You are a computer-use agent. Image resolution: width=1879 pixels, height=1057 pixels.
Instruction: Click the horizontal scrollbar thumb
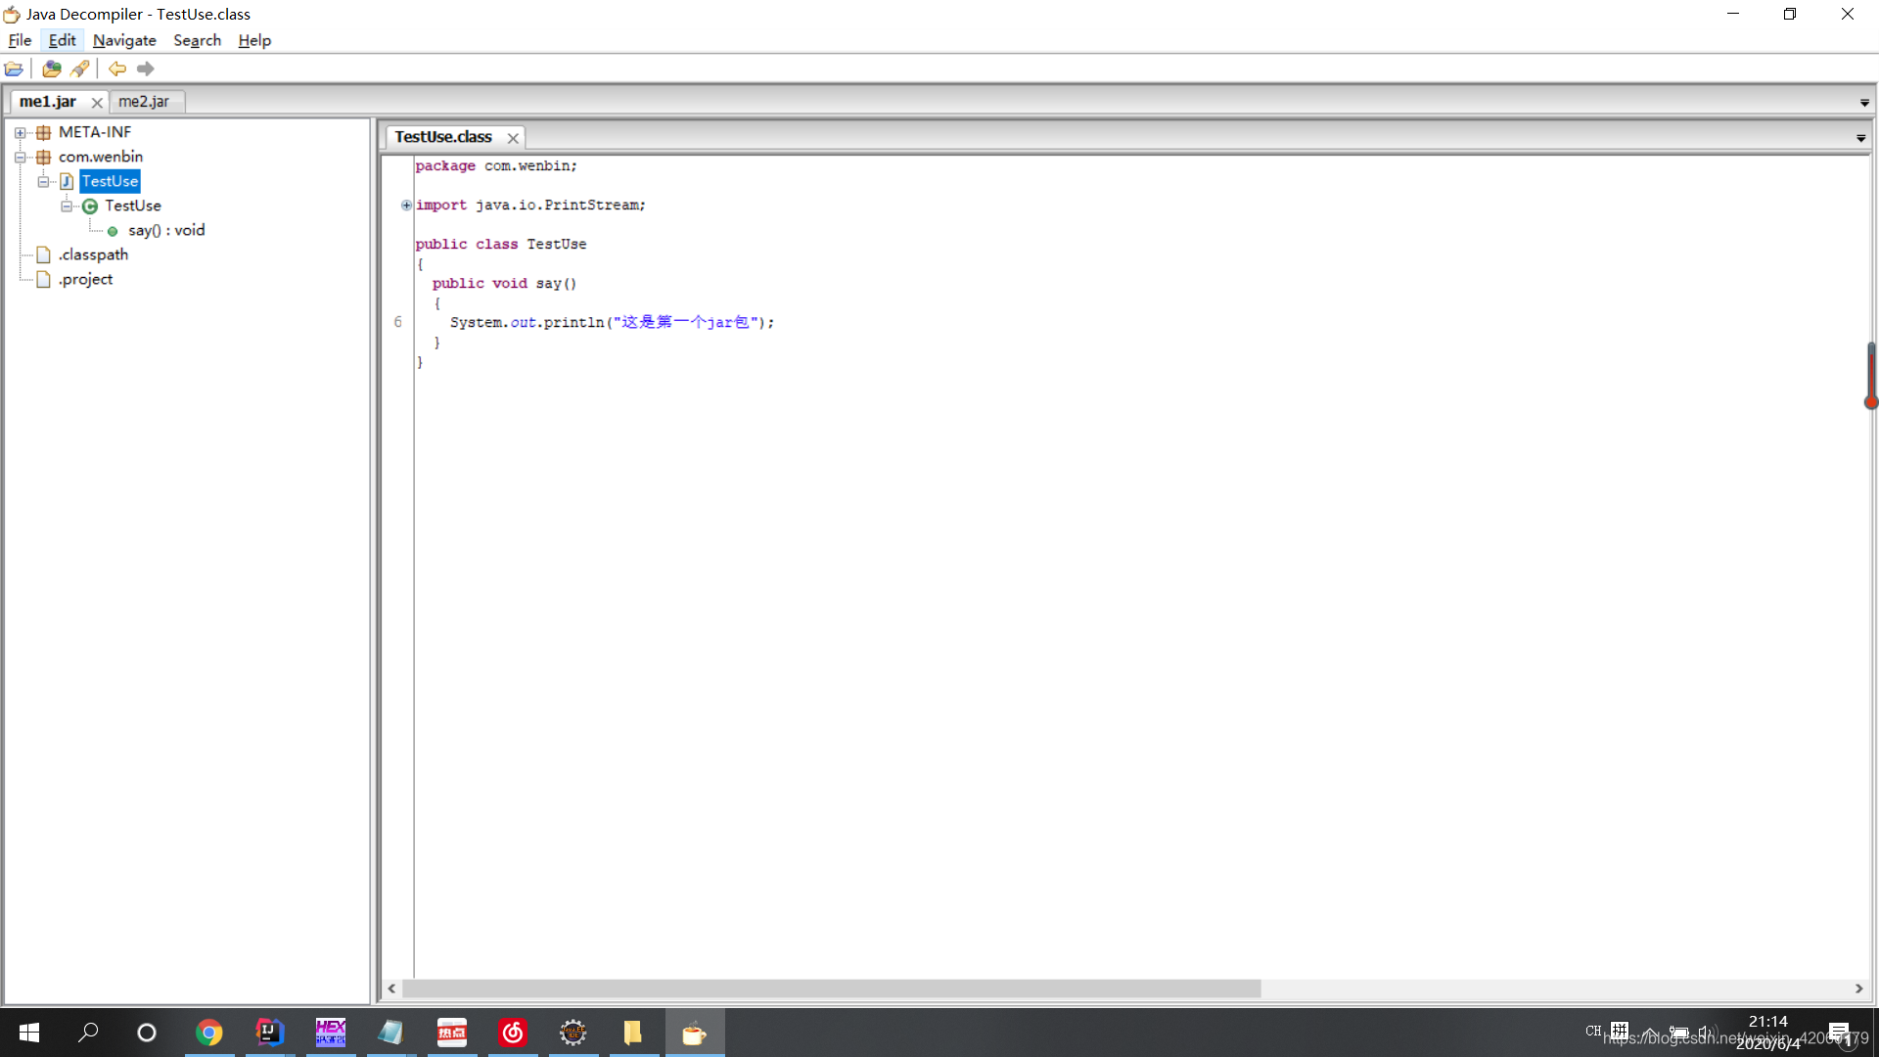click(x=832, y=988)
